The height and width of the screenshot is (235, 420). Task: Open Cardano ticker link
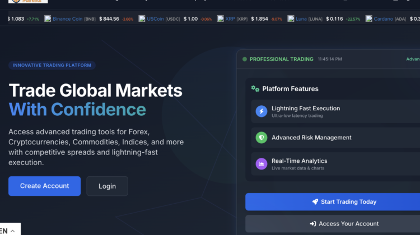point(383,19)
